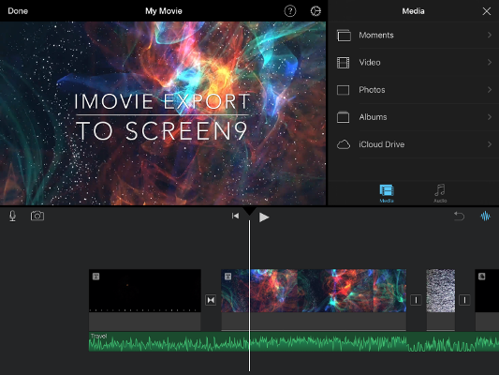Switch to the Audio tab

pos(440,193)
